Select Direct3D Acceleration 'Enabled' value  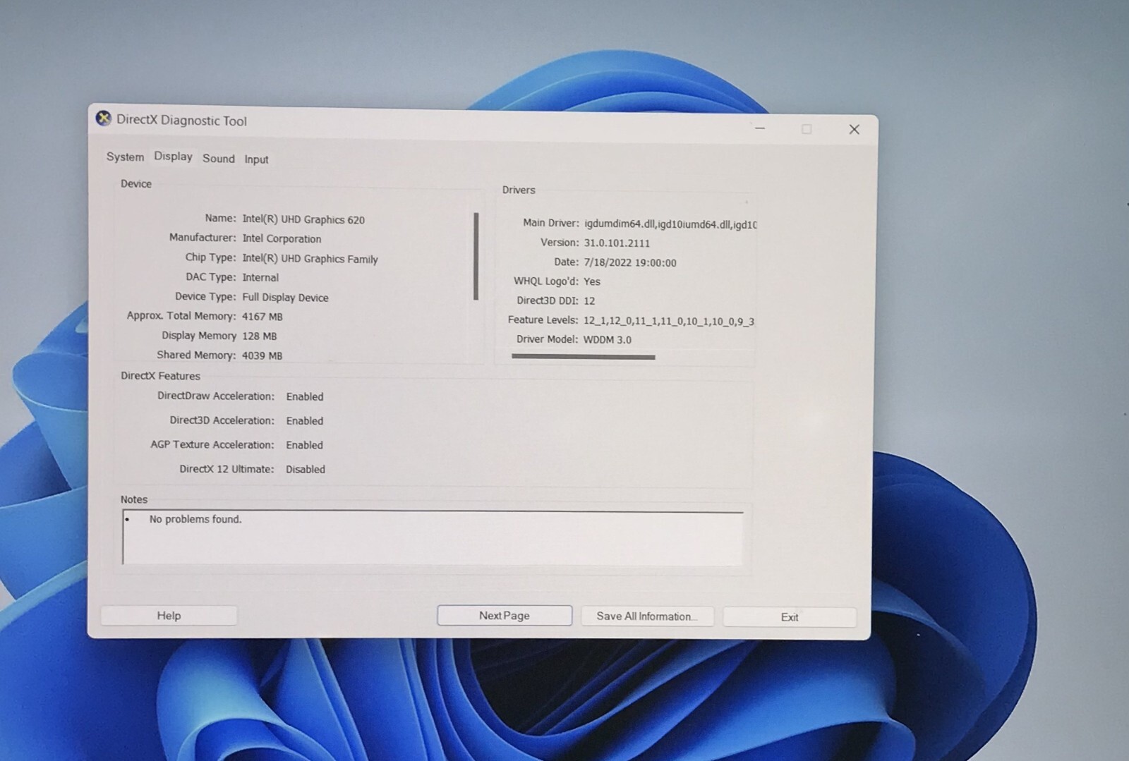pos(305,421)
